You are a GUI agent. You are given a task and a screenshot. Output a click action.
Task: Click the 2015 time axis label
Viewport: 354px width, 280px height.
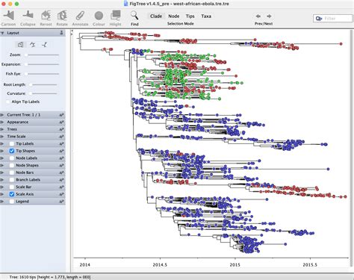click(x=235, y=264)
